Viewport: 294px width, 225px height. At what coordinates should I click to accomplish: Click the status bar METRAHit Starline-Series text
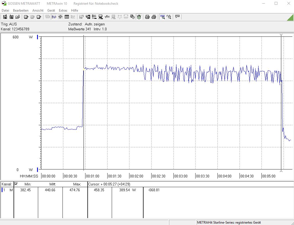pos(229,223)
